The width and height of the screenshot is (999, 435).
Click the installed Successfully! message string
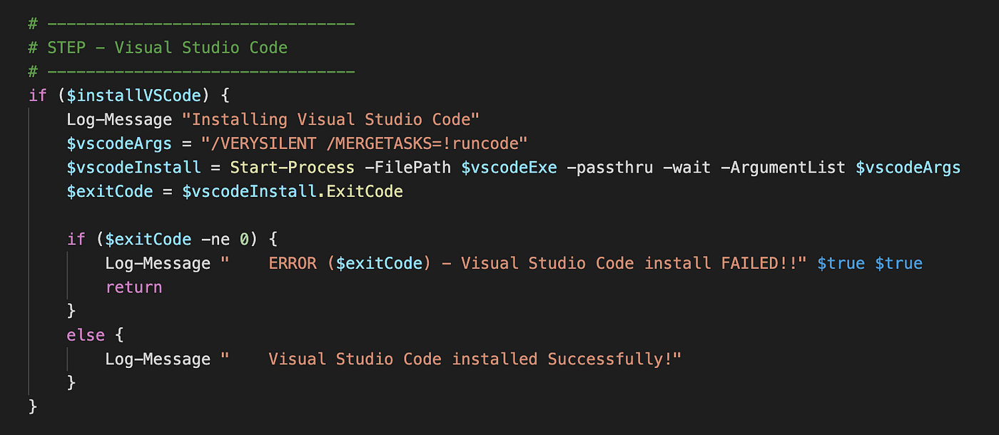point(451,359)
